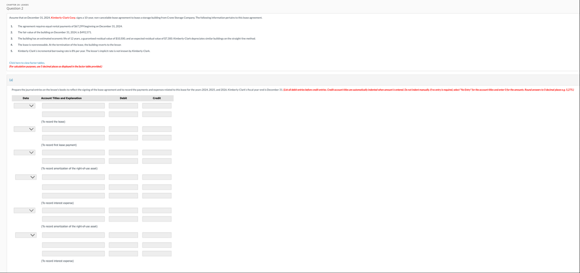Image resolution: width=580 pixels, height=273 pixels.
Task: Click the first account title field of the record-the-lease entry
Action: tap(73, 106)
